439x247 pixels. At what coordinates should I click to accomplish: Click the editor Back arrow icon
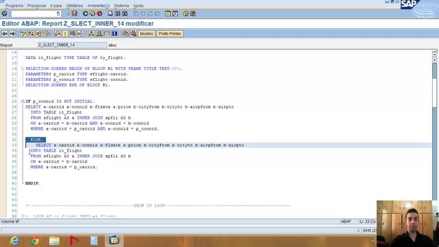pyautogui.click(x=5, y=34)
